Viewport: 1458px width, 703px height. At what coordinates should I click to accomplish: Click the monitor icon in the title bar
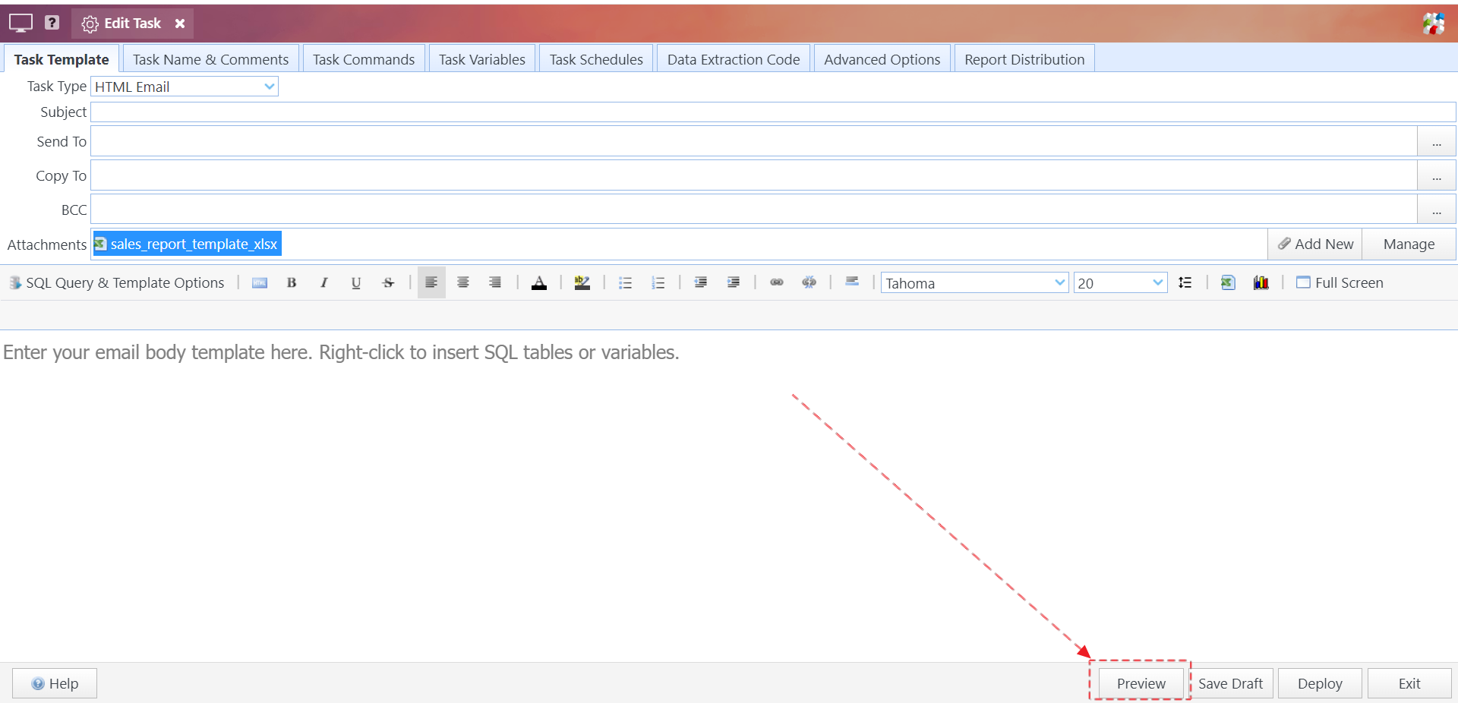click(21, 23)
